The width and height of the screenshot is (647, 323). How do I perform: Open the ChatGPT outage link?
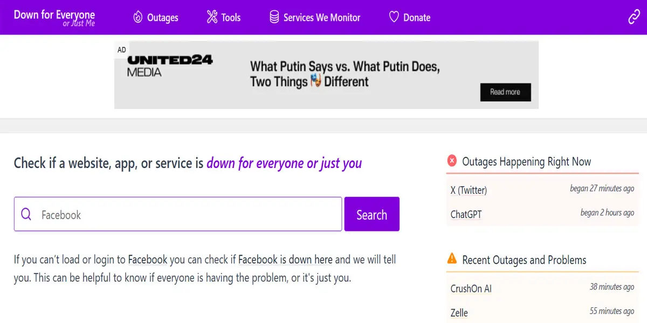click(466, 214)
